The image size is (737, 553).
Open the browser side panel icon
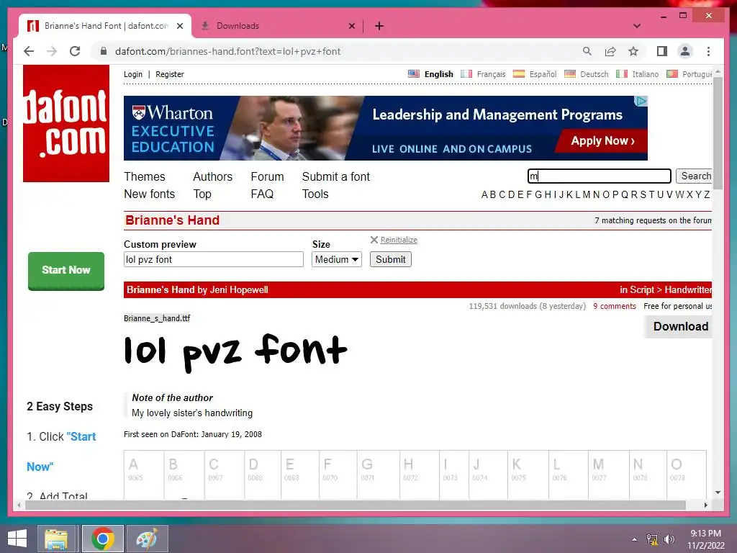point(662,51)
